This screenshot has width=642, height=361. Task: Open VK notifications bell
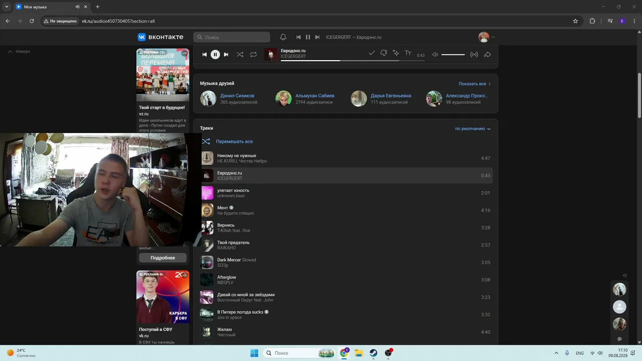click(x=283, y=37)
